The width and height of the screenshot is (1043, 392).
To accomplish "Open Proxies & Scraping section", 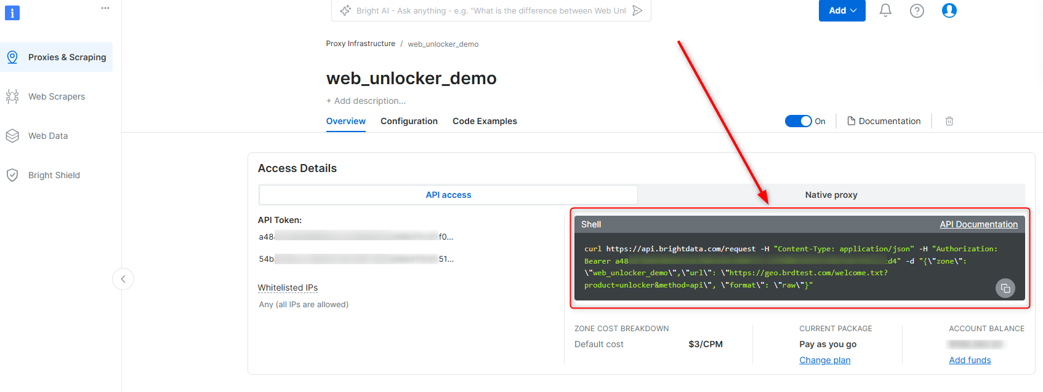I will pos(57,57).
